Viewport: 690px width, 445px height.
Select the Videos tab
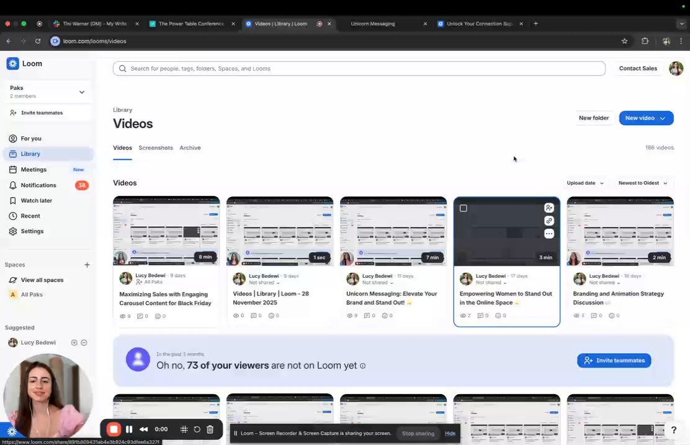click(122, 148)
